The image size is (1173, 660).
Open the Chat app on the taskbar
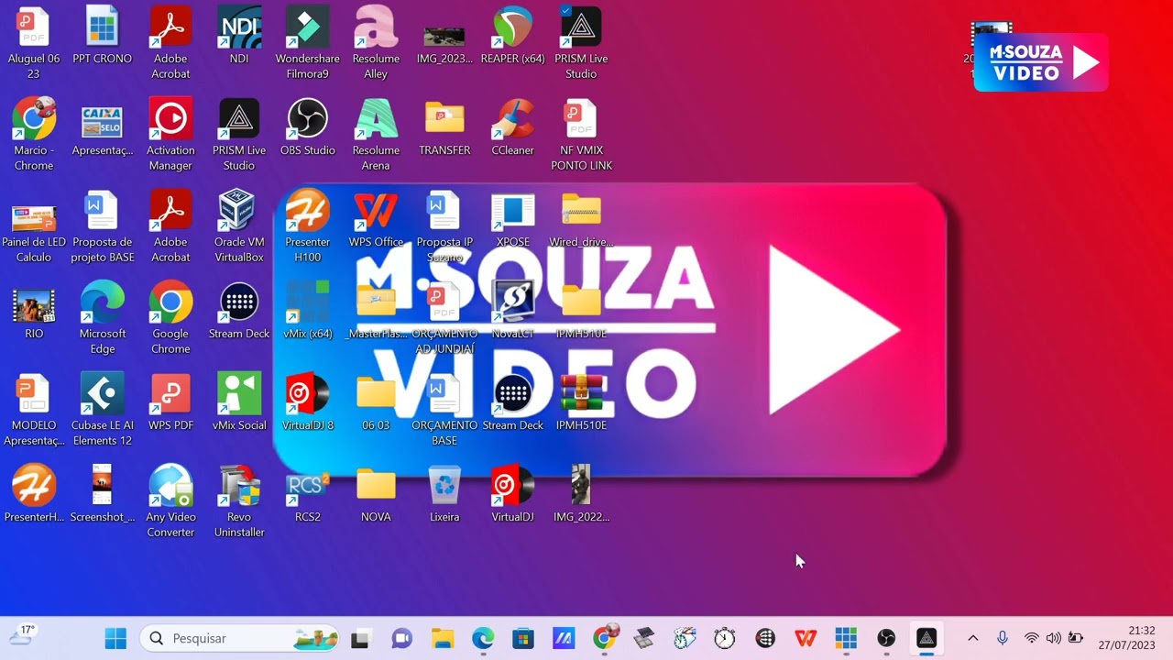click(401, 638)
